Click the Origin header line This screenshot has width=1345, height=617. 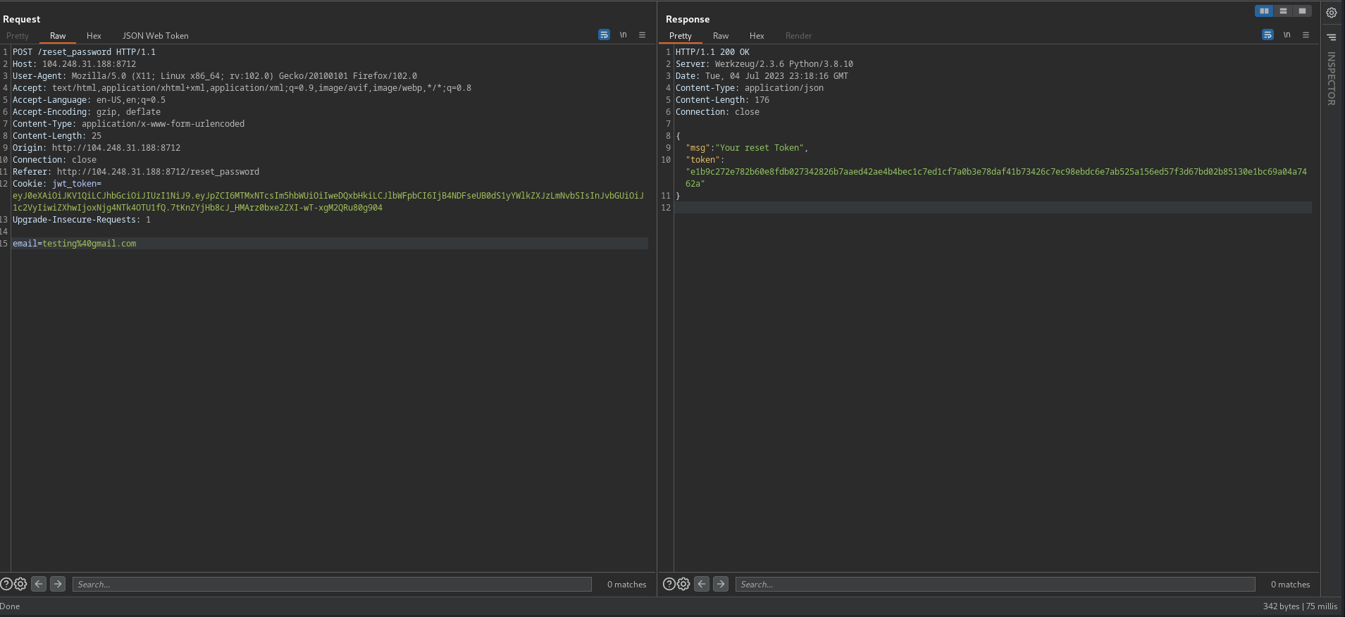(97, 148)
